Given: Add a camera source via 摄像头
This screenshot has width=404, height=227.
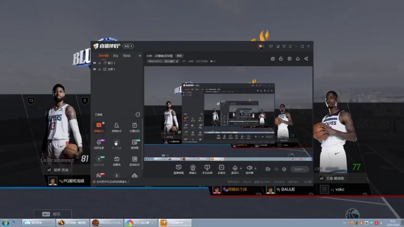Looking at the screenshot, I should (x=193, y=169).
